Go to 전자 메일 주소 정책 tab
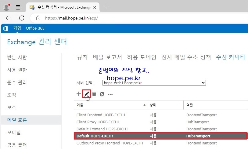This screenshot has height=149, width=248. pyautogui.click(x=186, y=57)
